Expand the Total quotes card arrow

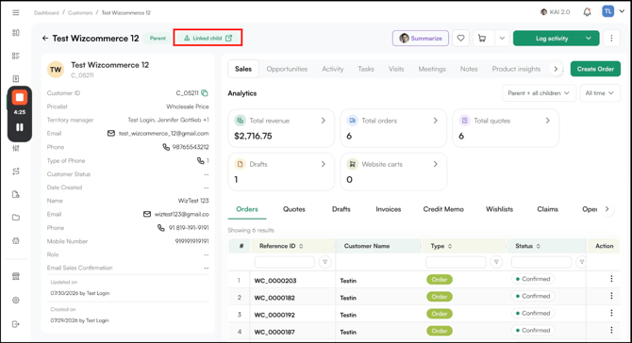coord(547,121)
